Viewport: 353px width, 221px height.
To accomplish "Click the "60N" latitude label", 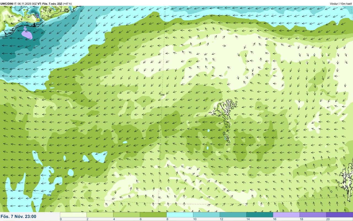I will (49, 195).
